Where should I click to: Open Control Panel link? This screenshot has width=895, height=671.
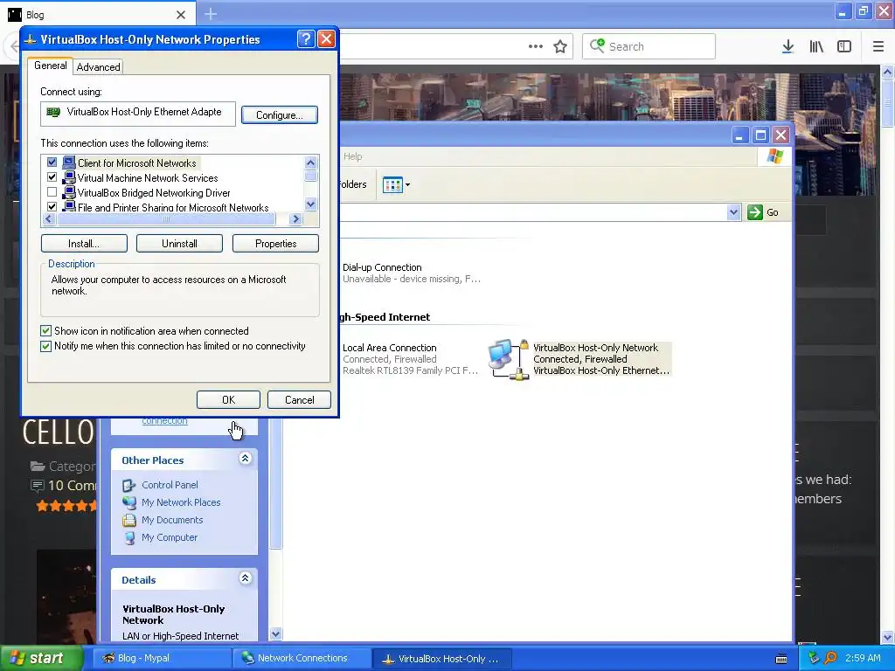(170, 485)
